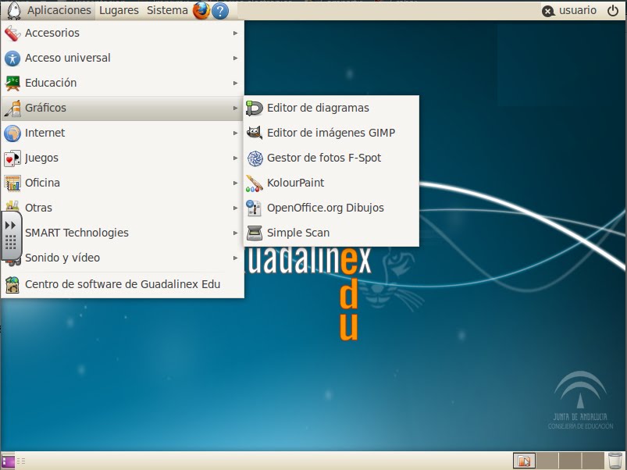Switch to the fourth workspace
The image size is (627, 470).
coord(593,461)
